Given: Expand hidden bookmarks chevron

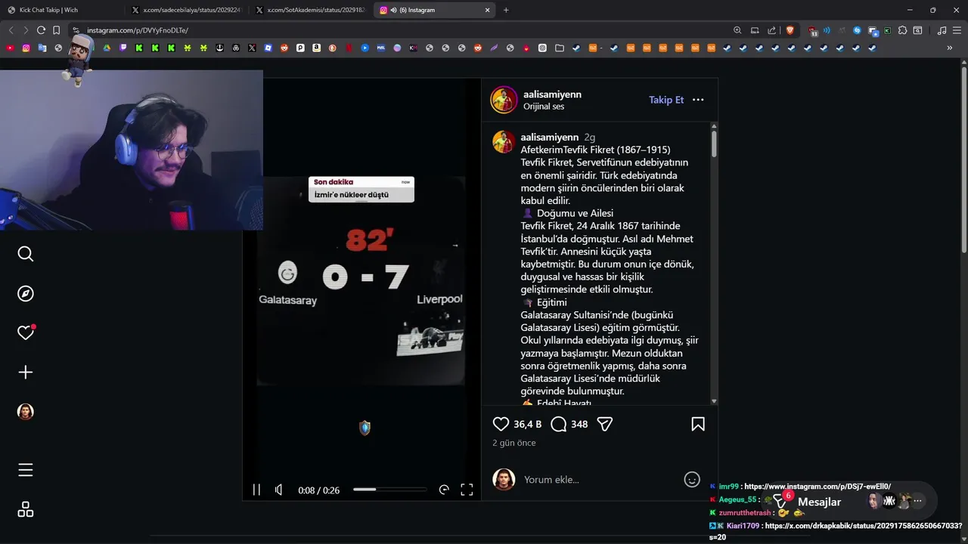Looking at the screenshot, I should [x=950, y=48].
